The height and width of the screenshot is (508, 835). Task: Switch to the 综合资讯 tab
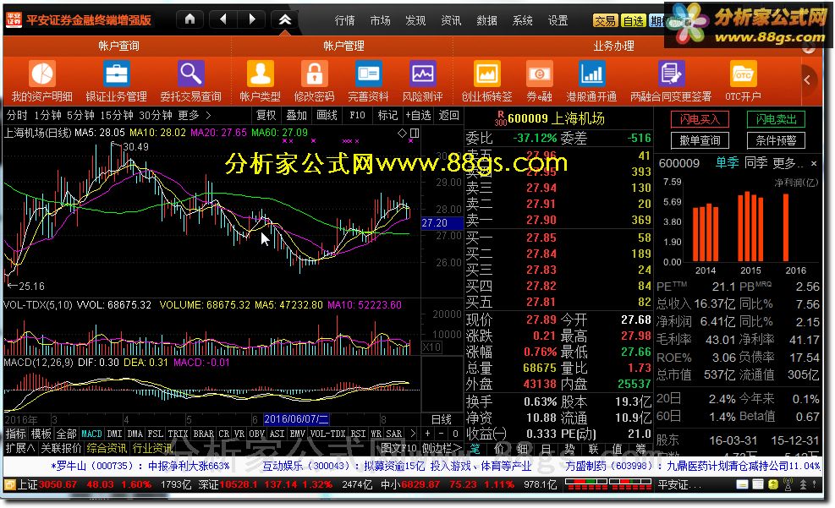(107, 448)
